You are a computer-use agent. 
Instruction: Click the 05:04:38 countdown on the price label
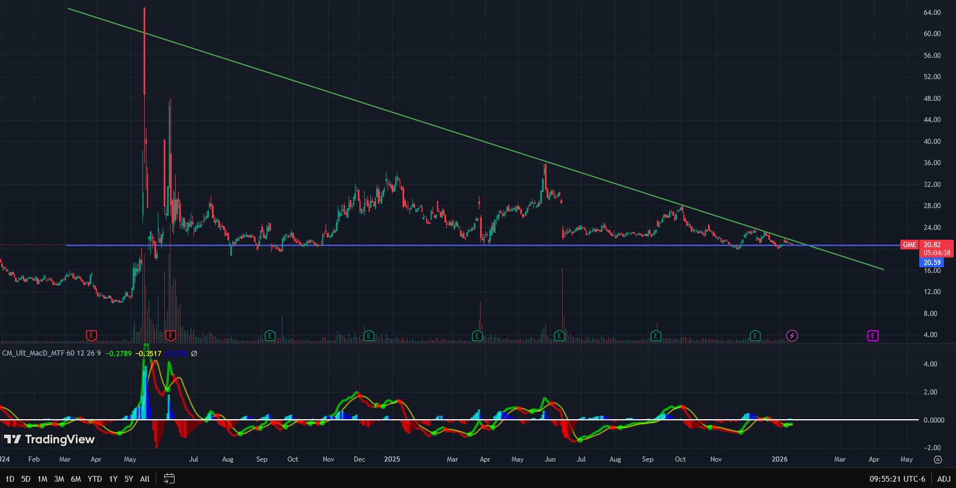936,253
